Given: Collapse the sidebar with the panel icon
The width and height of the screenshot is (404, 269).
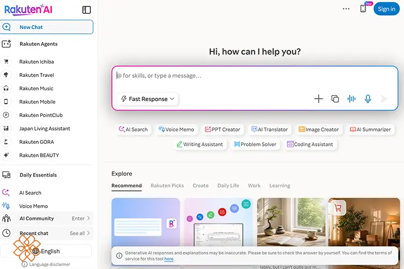Looking at the screenshot, I should click(x=86, y=10).
